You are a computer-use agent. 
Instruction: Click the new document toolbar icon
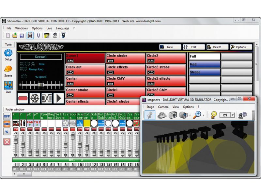coord(8,35)
